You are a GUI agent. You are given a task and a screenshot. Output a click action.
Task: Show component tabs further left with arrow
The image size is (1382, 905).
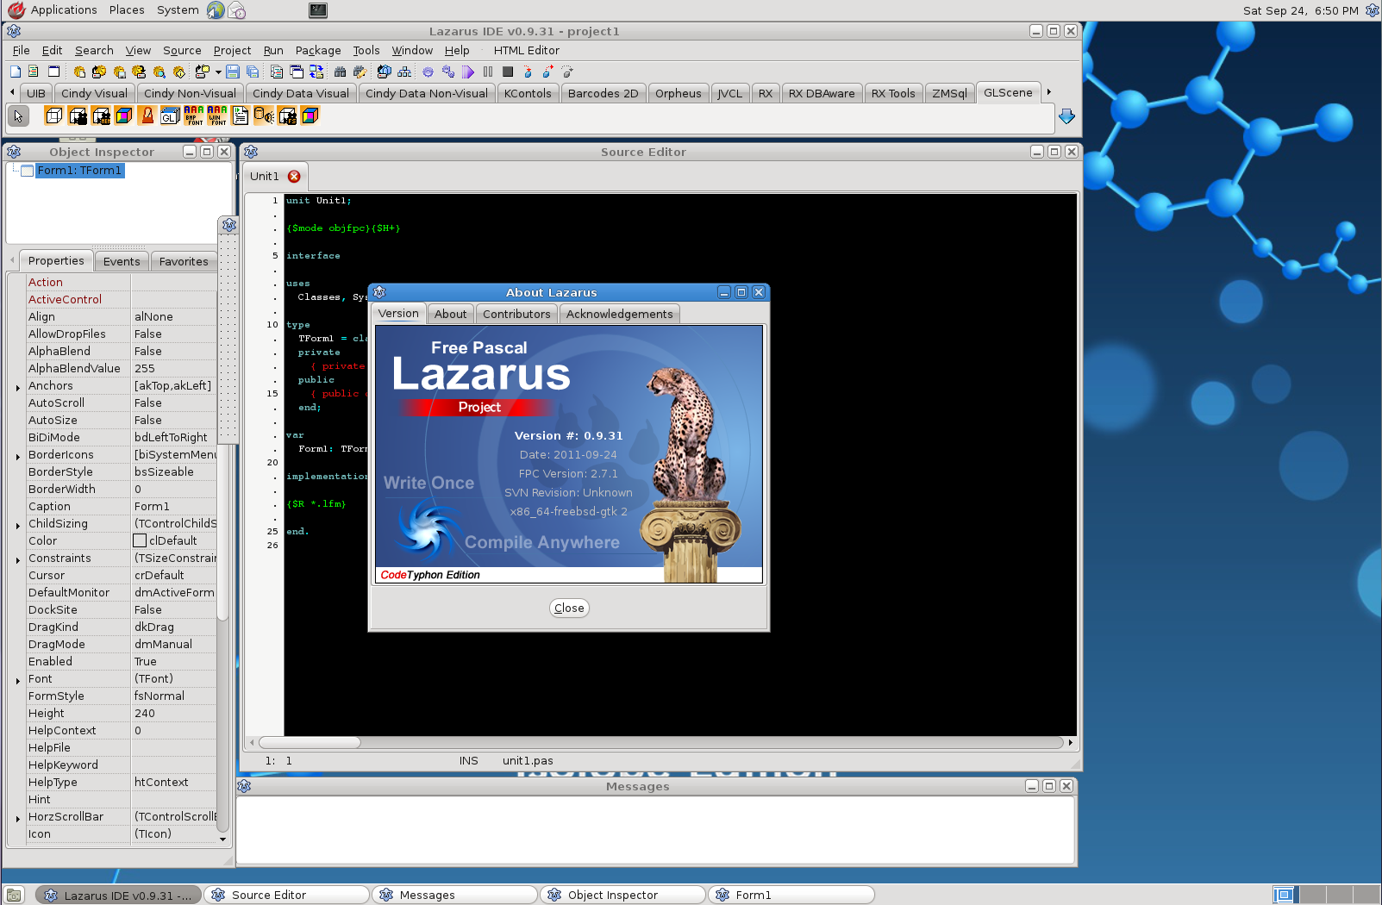pyautogui.click(x=12, y=92)
